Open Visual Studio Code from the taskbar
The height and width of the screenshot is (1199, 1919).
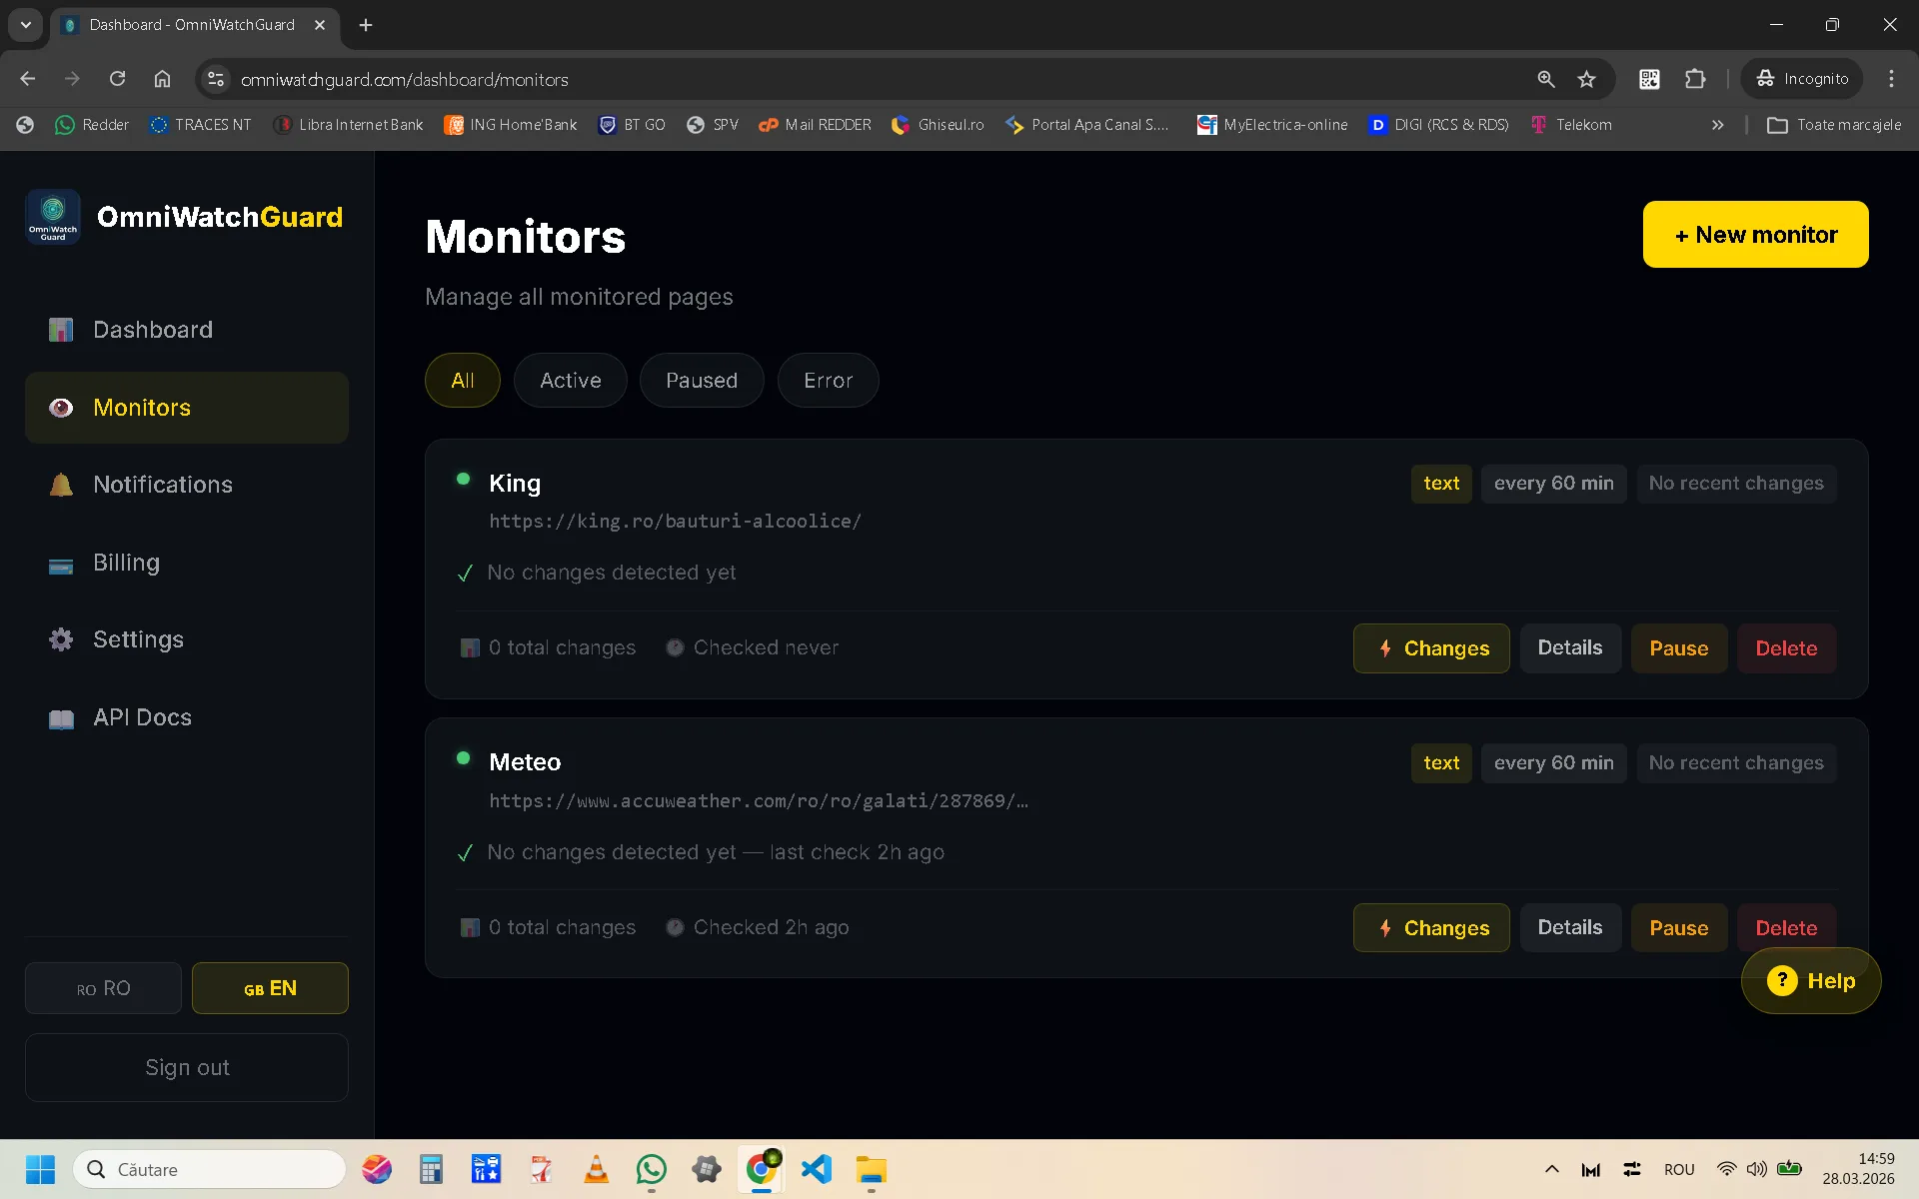tap(817, 1169)
